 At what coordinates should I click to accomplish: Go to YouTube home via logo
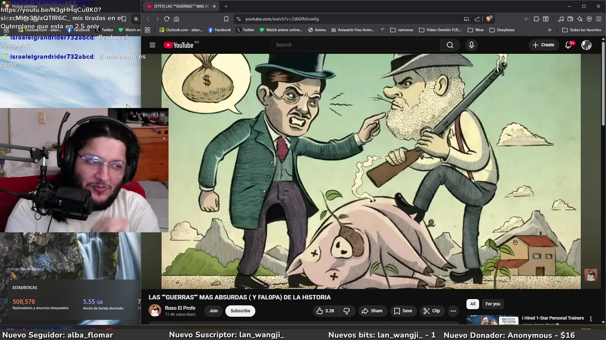tap(179, 45)
